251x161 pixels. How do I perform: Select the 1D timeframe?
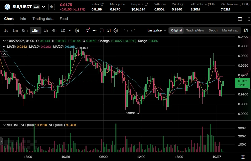coord(63,30)
